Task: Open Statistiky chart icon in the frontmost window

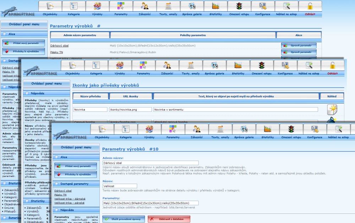Action: pos(267,129)
